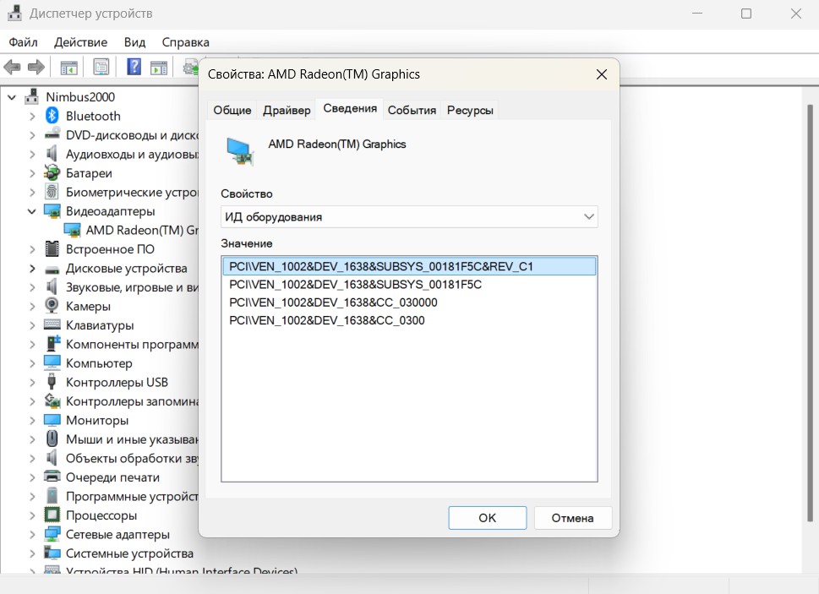819x594 pixels.
Task: Select the Сведения tab
Action: tap(349, 108)
